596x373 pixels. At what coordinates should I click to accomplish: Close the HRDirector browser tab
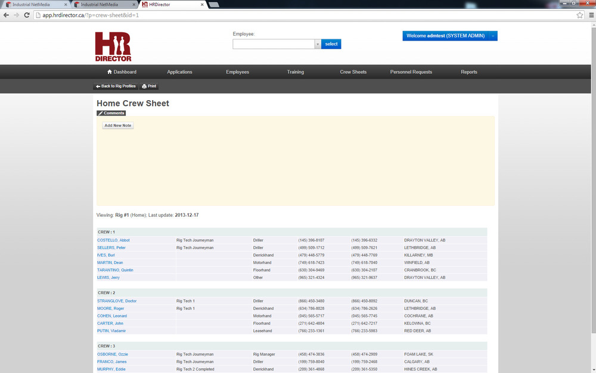202,5
